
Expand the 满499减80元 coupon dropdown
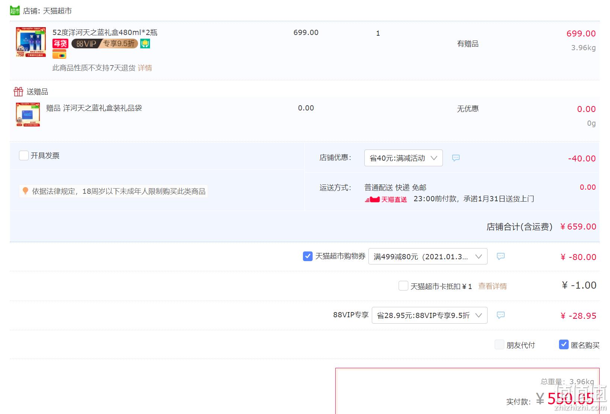click(428, 256)
